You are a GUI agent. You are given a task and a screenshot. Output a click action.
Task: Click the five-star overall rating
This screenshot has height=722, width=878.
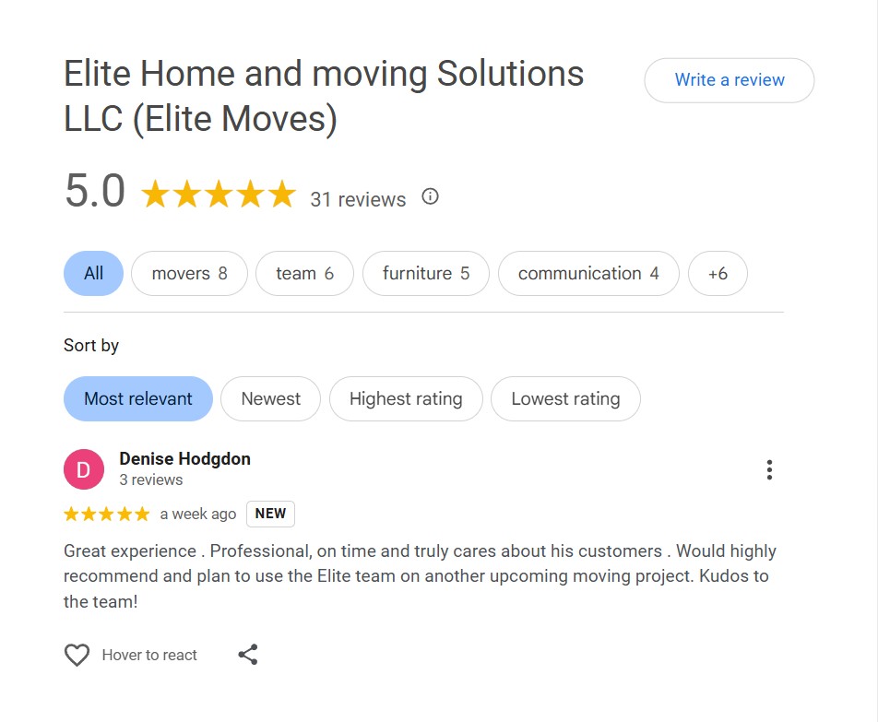click(x=218, y=195)
